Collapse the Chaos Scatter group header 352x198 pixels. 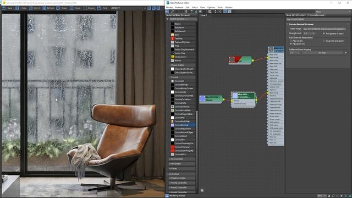[x=182, y=65]
